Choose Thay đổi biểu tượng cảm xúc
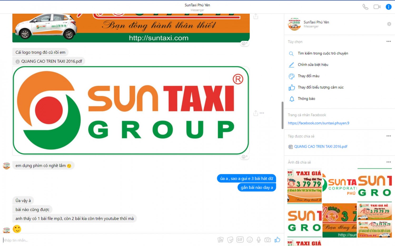Screen dimensions: 395x246 coord(320,87)
